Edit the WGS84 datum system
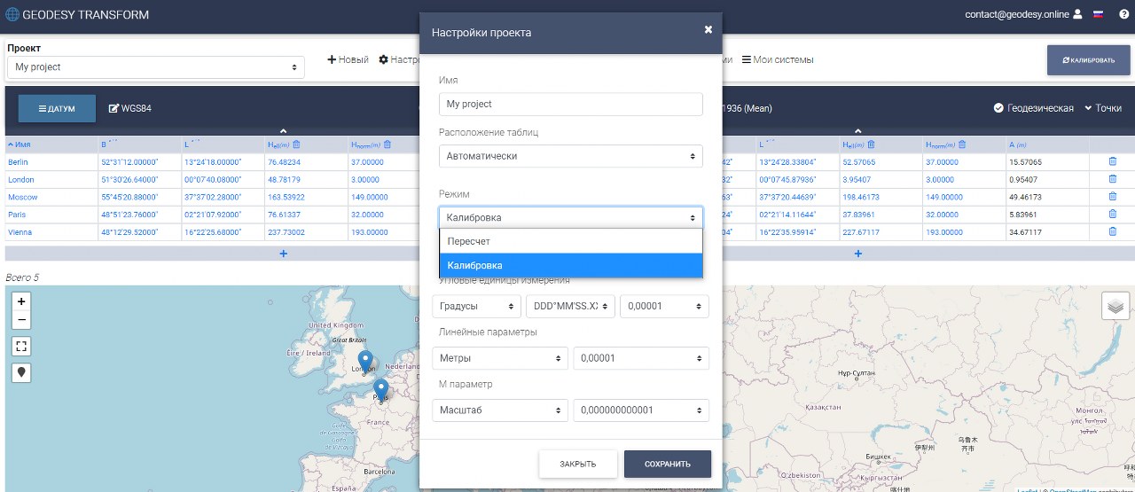Viewport: 1135px width, 492px height. 129,108
